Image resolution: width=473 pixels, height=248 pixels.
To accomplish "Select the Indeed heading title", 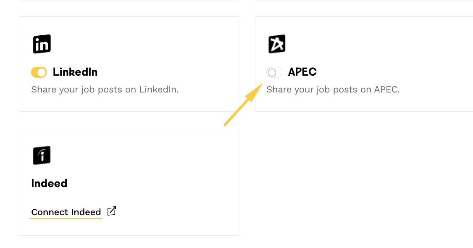I will point(49,184).
